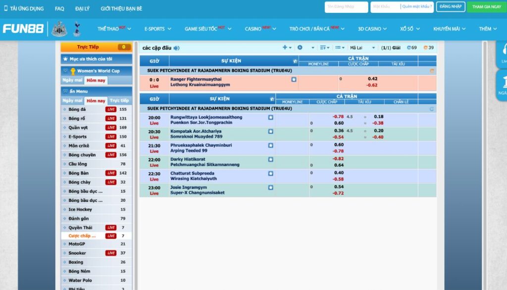
Task: Click the star icon in Mục ưa thích
Action: [x=65, y=59]
